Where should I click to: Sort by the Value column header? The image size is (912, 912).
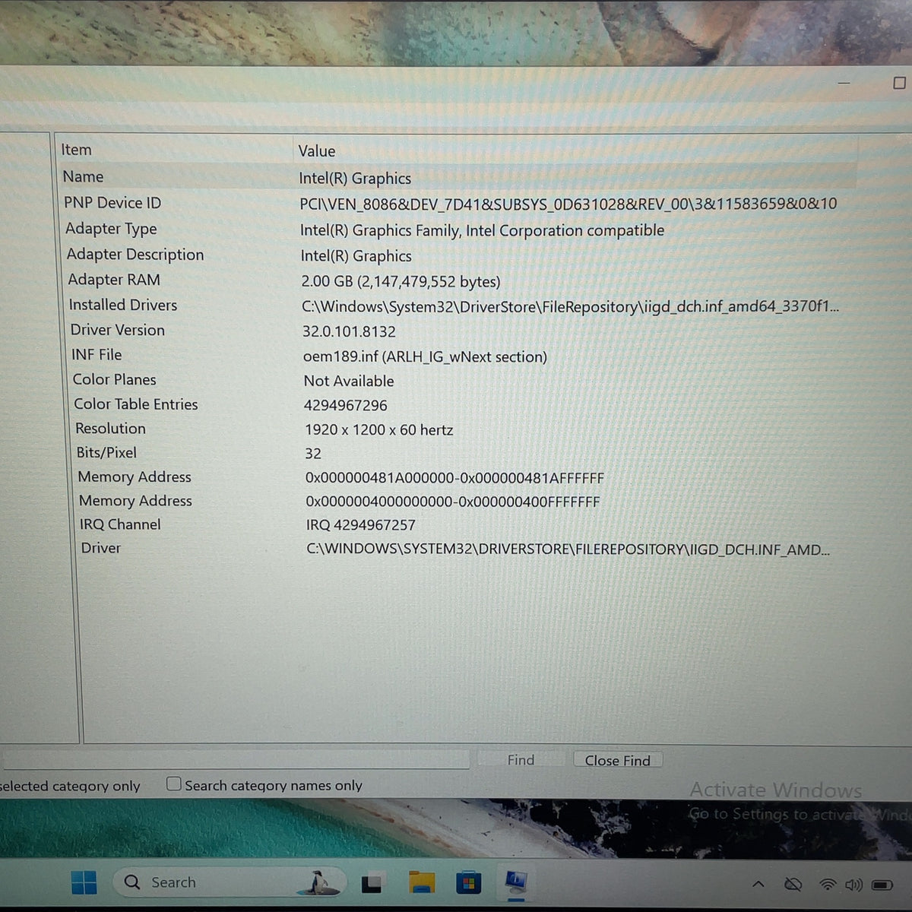pos(574,150)
